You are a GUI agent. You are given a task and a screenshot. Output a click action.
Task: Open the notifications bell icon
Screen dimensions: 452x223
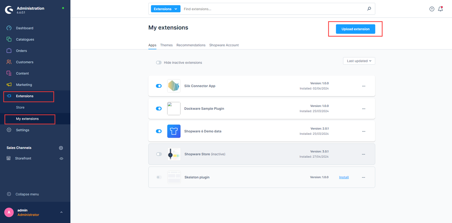coord(440,9)
